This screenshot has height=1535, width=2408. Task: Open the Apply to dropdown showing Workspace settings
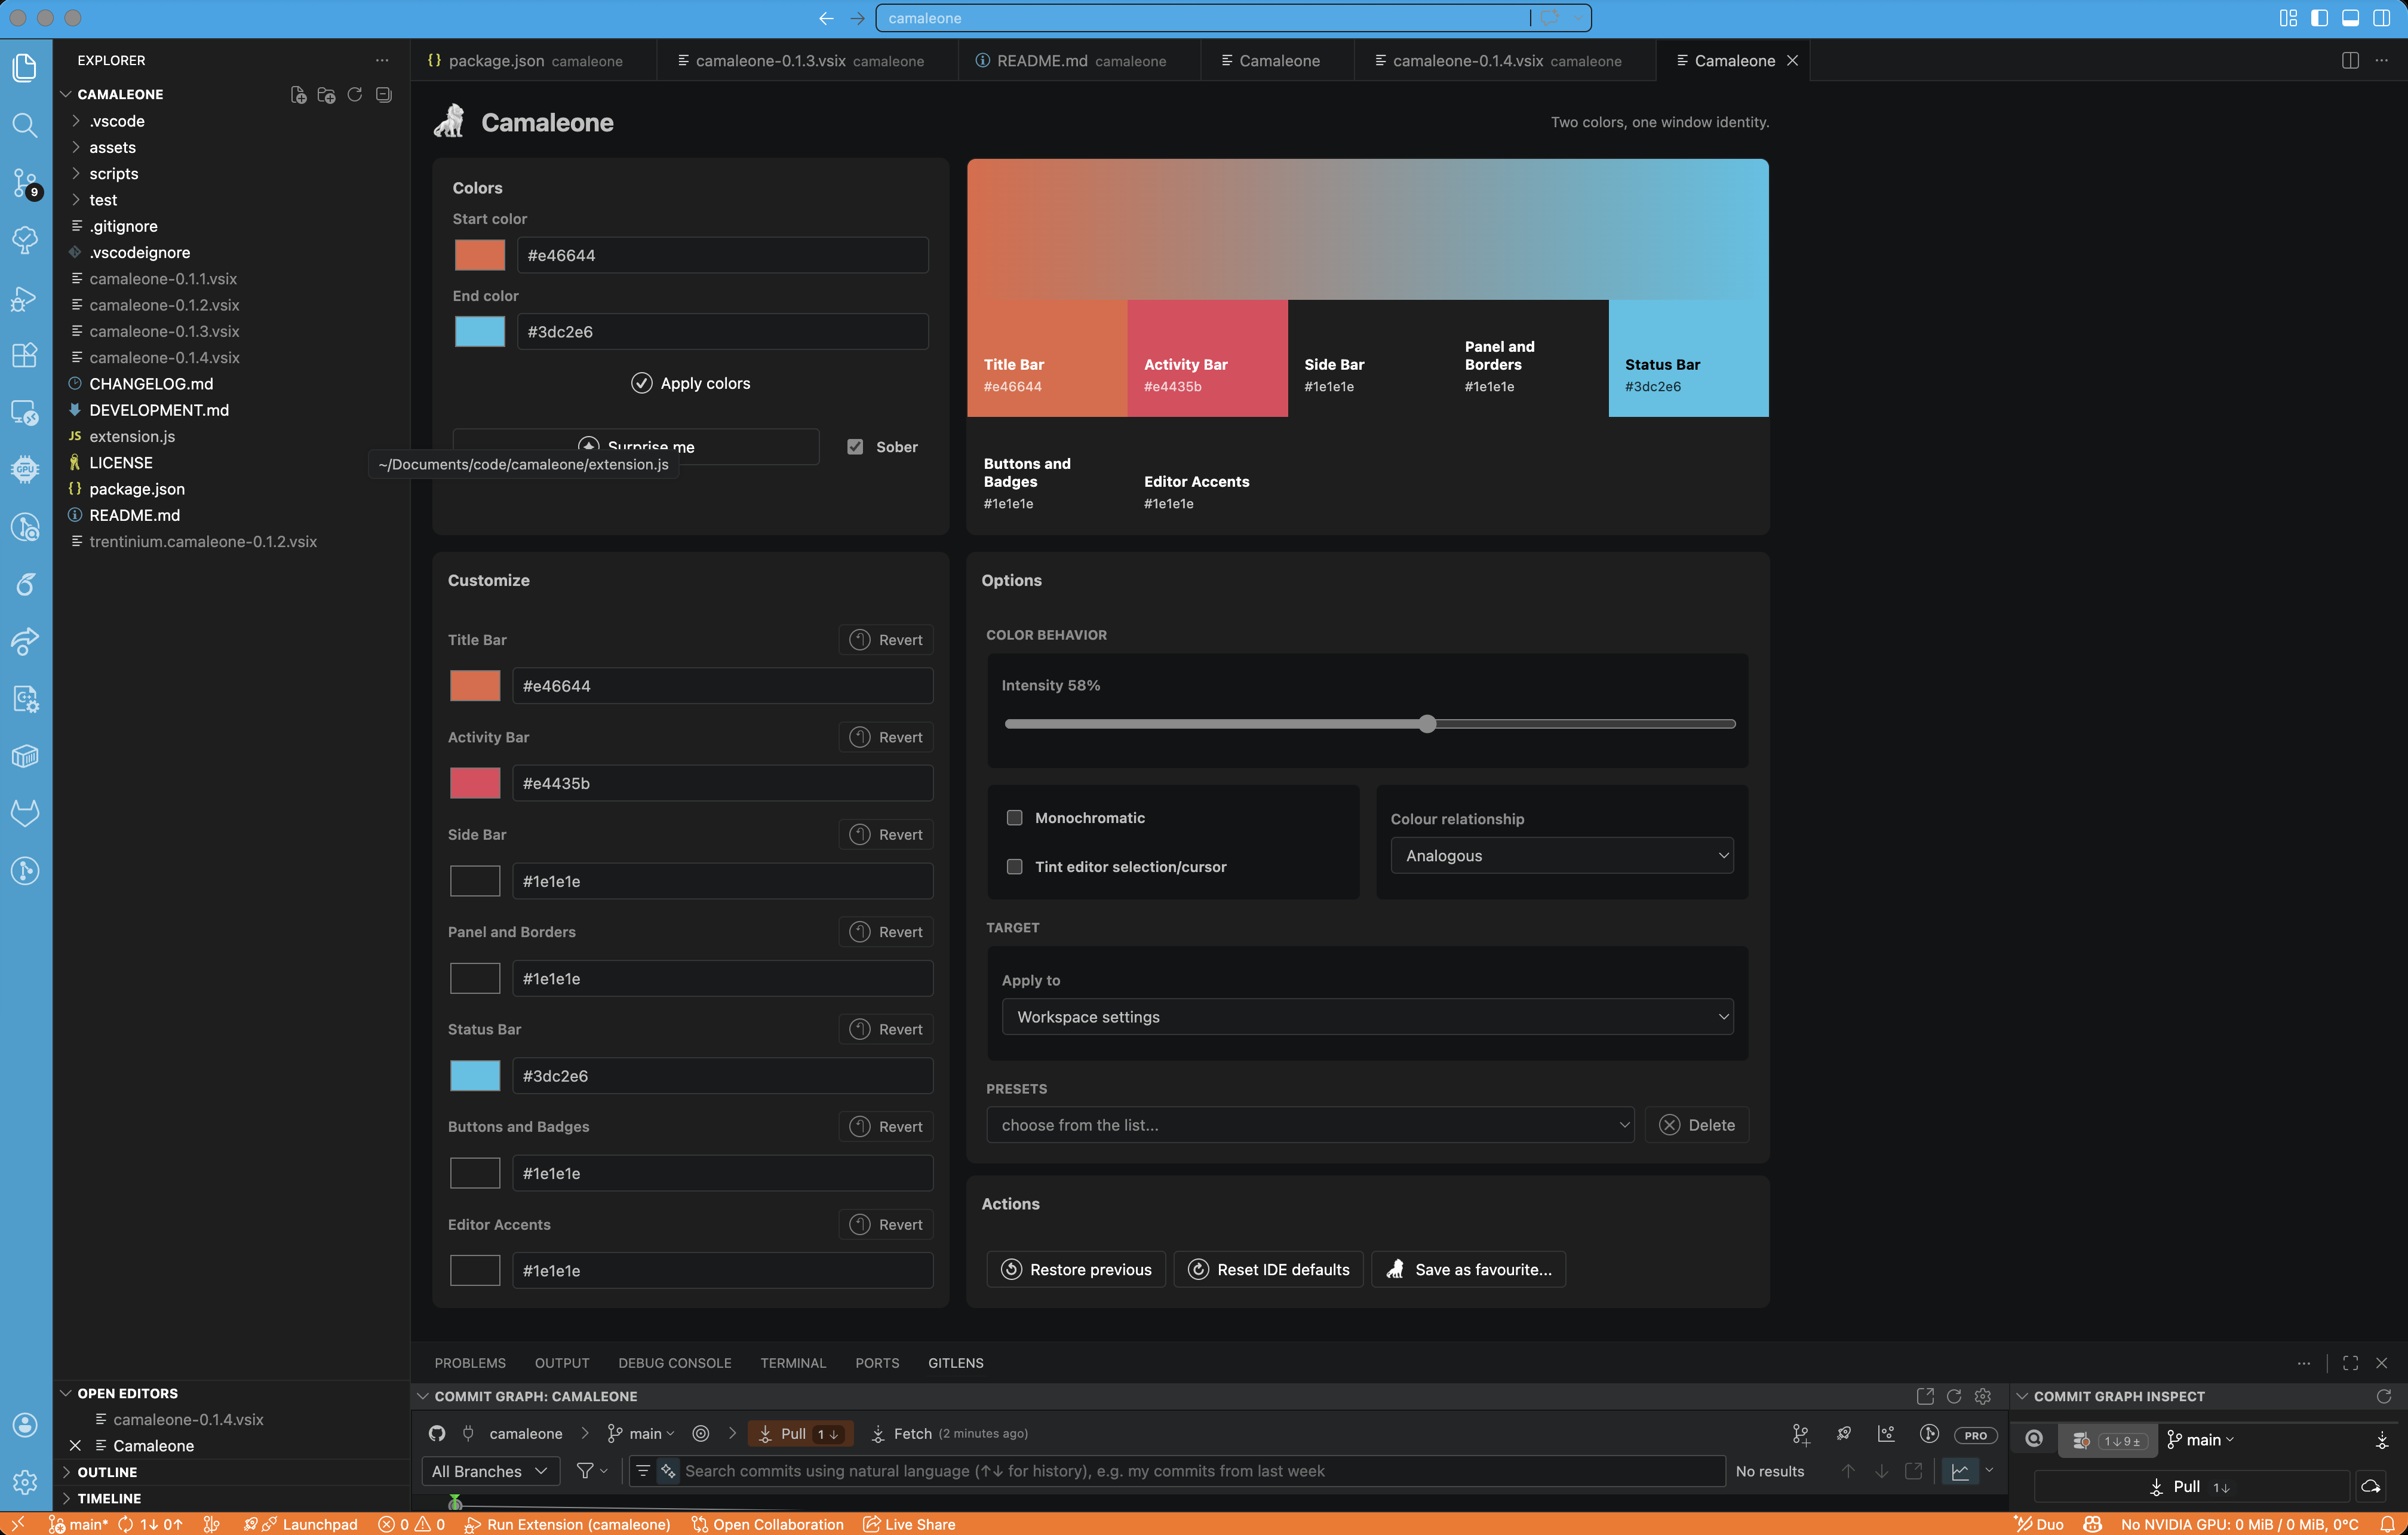coord(1367,1016)
